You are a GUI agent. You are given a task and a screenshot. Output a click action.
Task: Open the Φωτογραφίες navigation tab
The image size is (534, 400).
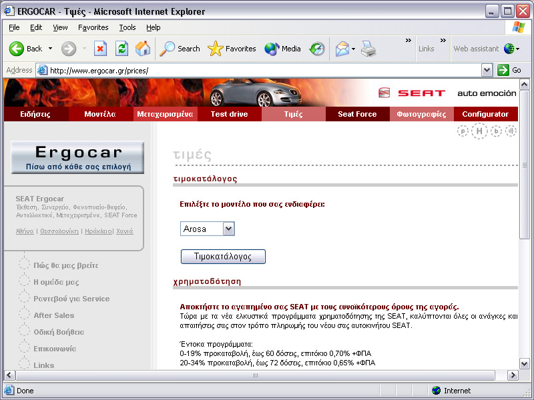[x=421, y=114]
